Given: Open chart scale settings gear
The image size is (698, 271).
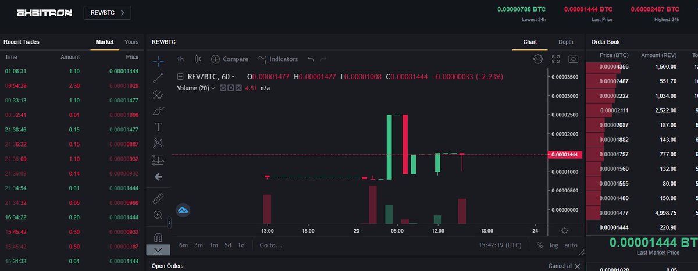Looking at the screenshot, I should [x=564, y=230].
